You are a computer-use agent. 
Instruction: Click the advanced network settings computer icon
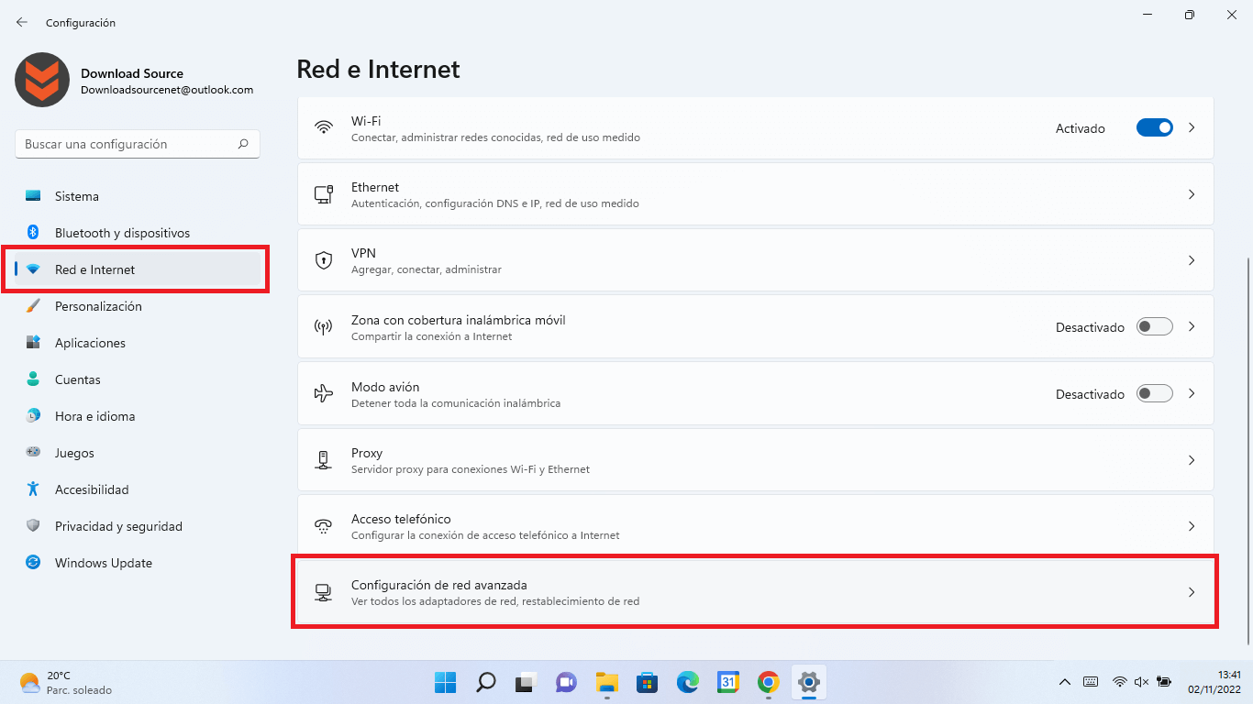click(323, 592)
